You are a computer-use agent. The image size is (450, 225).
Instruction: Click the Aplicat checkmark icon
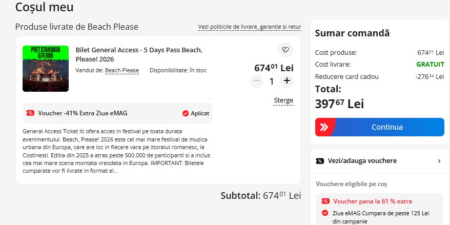(185, 113)
